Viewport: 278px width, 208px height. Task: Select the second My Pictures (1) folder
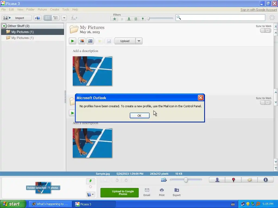click(x=33, y=38)
